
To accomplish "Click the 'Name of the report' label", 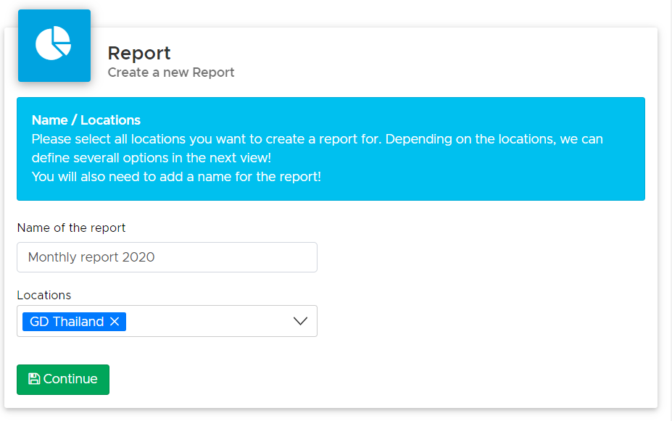I will pyautogui.click(x=71, y=228).
